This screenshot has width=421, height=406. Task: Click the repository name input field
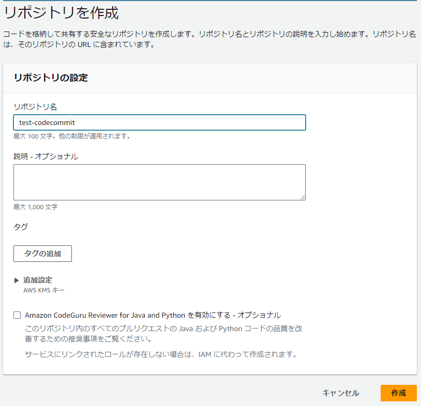(159, 122)
